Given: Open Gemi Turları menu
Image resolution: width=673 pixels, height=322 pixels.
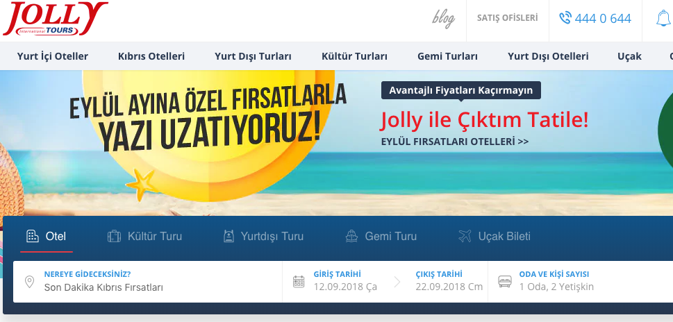Looking at the screenshot, I should click(x=448, y=56).
